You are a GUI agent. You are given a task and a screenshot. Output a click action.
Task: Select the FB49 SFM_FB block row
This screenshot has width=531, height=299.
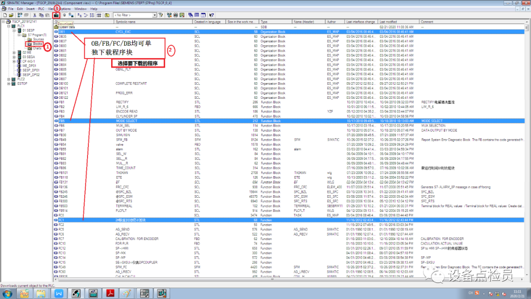click(289, 140)
